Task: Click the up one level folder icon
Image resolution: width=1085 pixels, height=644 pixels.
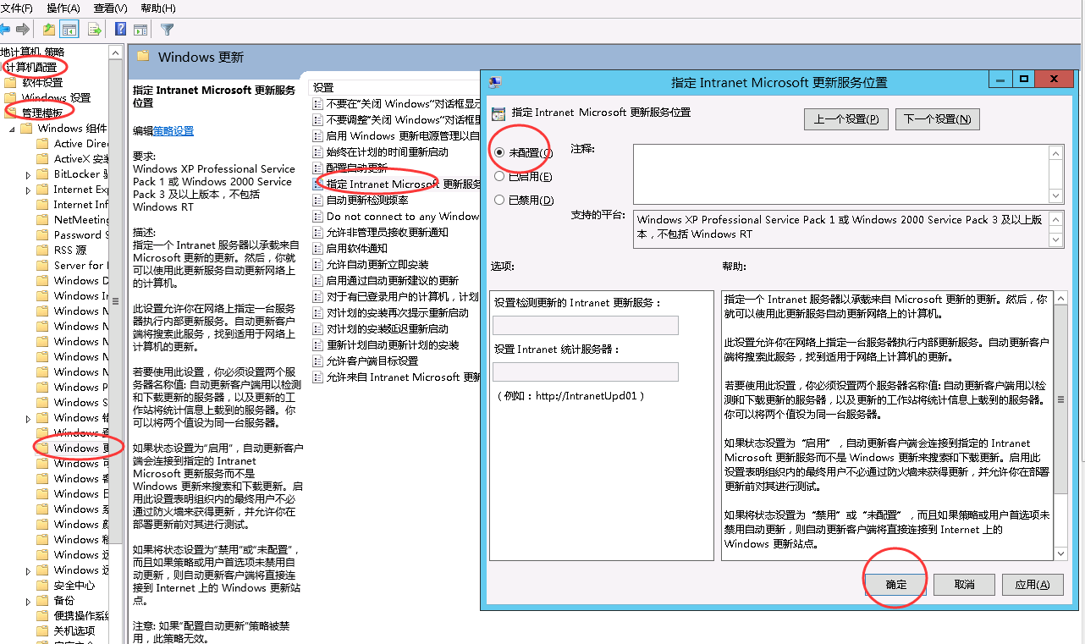Action: click(x=49, y=30)
